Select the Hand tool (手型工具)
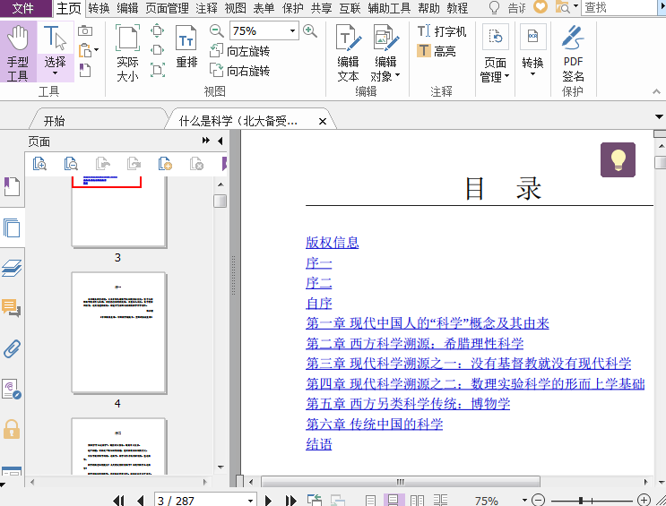This screenshot has height=506, width=666. coord(18,52)
